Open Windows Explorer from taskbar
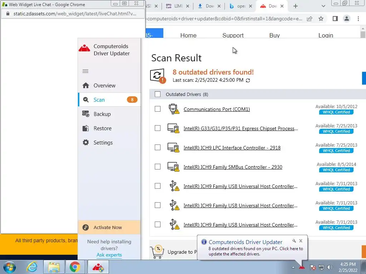The image size is (366, 274). click(54, 267)
